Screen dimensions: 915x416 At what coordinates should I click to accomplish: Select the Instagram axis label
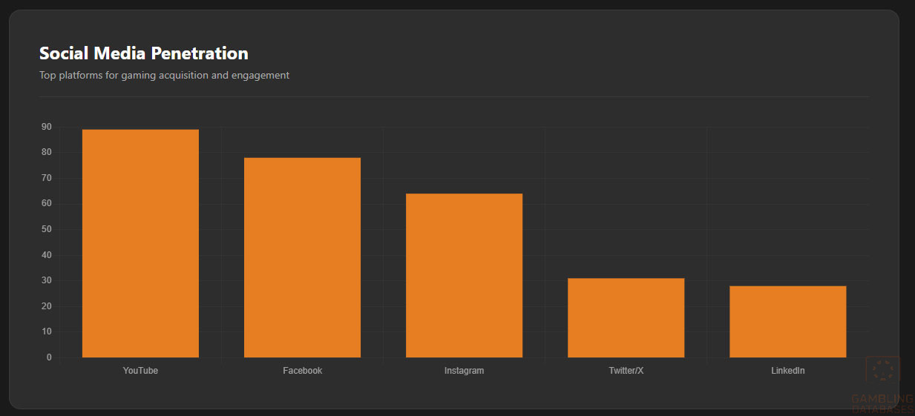[464, 371]
